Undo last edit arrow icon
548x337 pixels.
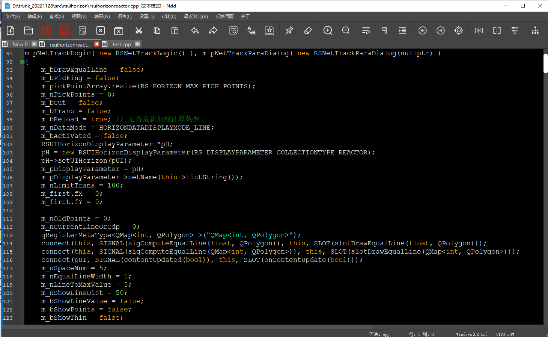tap(195, 30)
